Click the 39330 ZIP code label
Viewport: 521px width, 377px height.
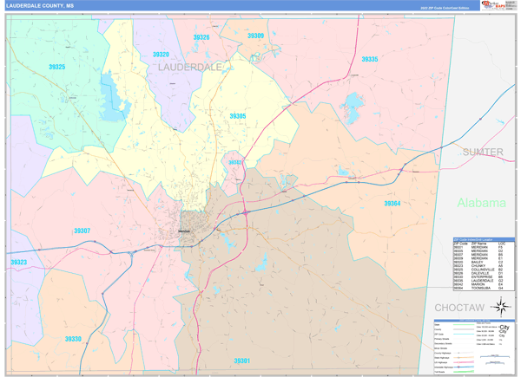[x=73, y=339]
